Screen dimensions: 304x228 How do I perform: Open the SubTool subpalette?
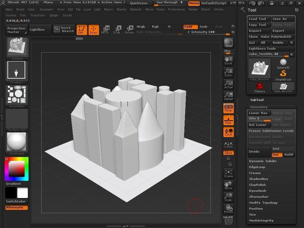257,100
